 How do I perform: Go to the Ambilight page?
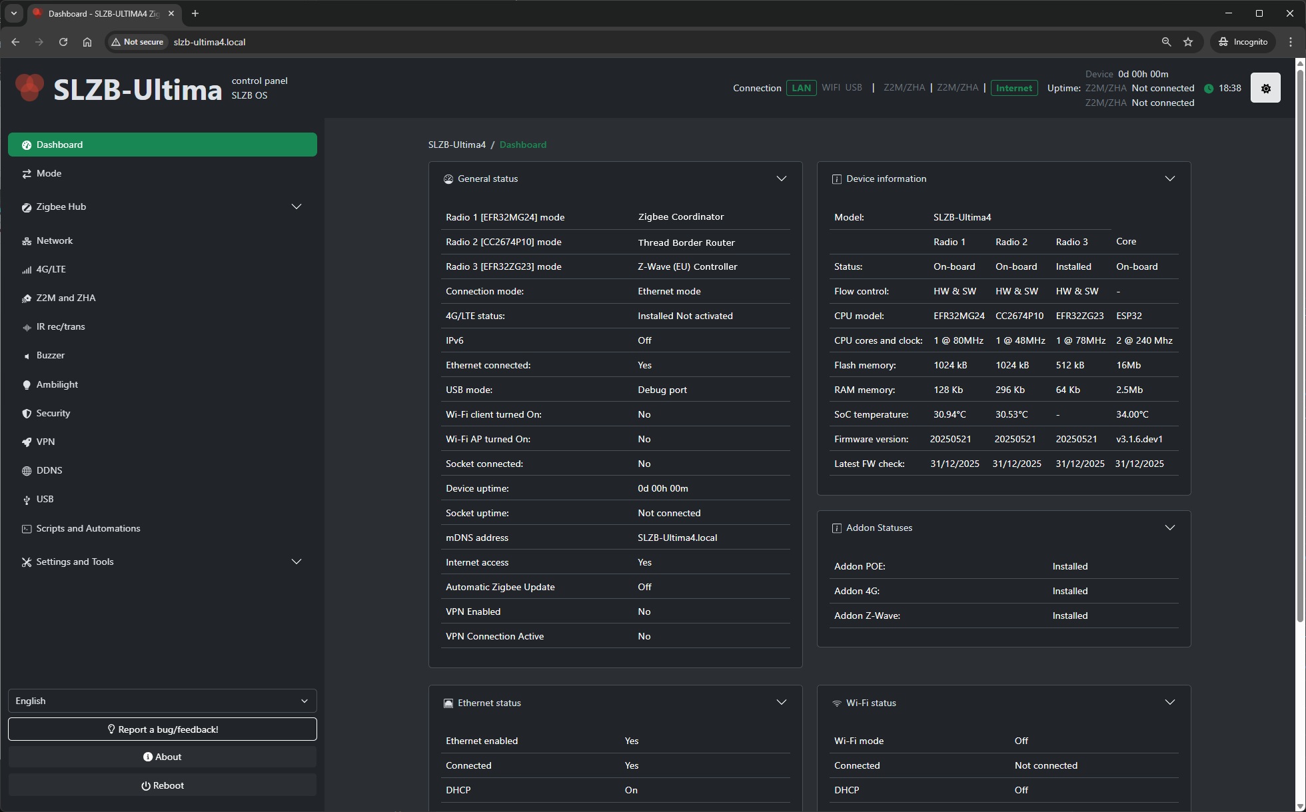tap(57, 384)
